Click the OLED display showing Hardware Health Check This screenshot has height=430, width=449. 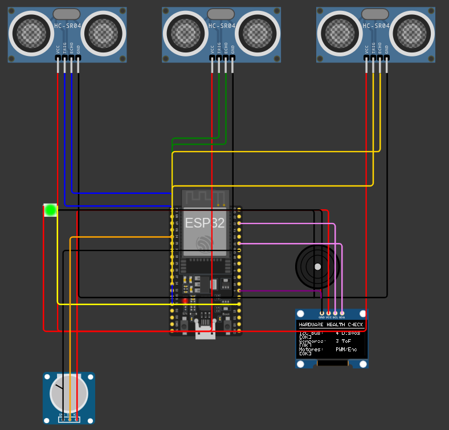click(332, 339)
